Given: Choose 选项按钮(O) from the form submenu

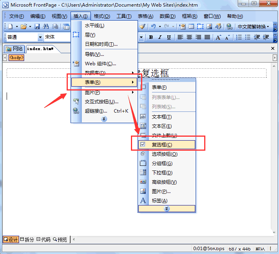Looking at the screenshot, I should point(167,154).
